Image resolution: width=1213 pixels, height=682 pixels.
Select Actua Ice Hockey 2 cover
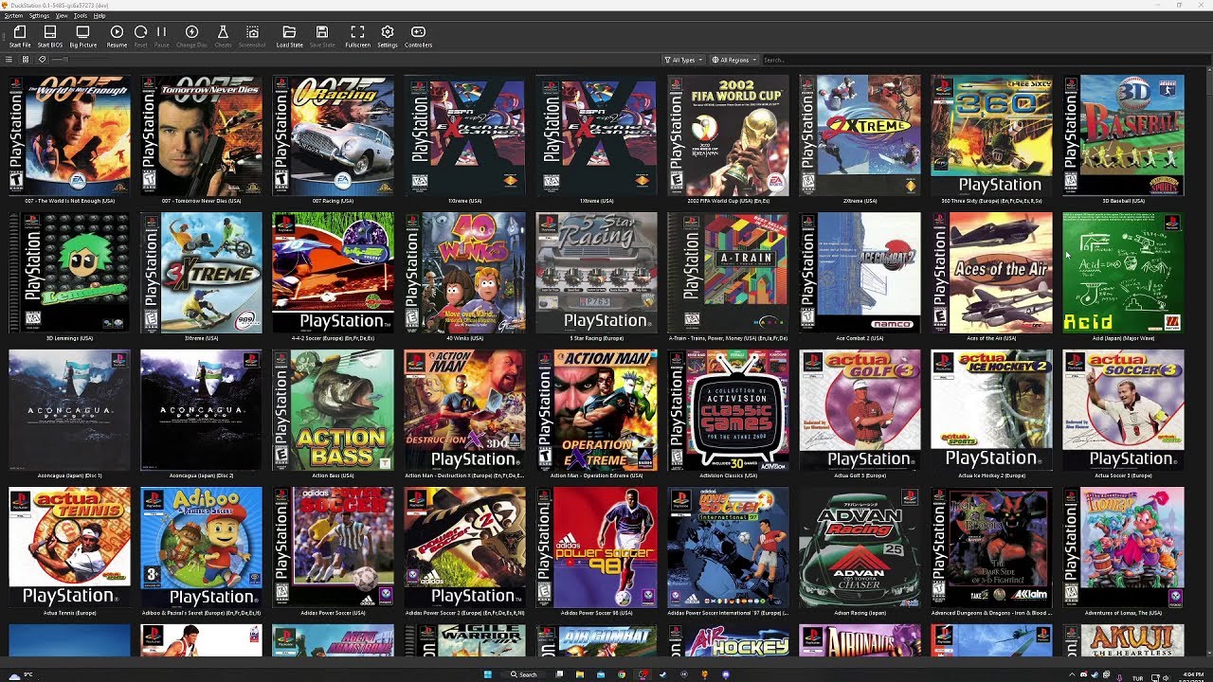click(991, 410)
